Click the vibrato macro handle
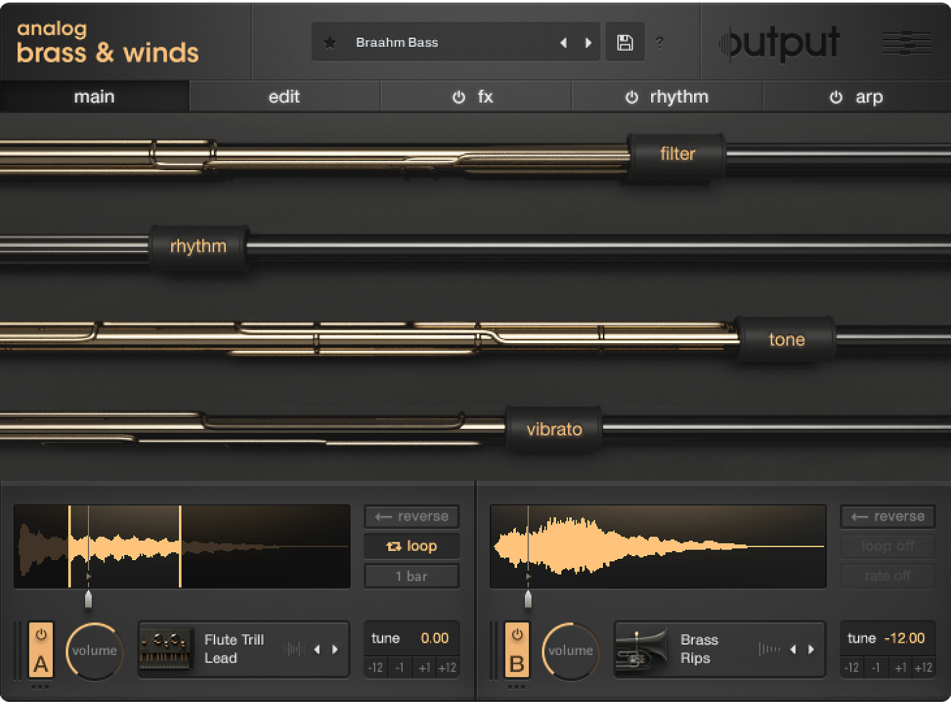 (554, 429)
